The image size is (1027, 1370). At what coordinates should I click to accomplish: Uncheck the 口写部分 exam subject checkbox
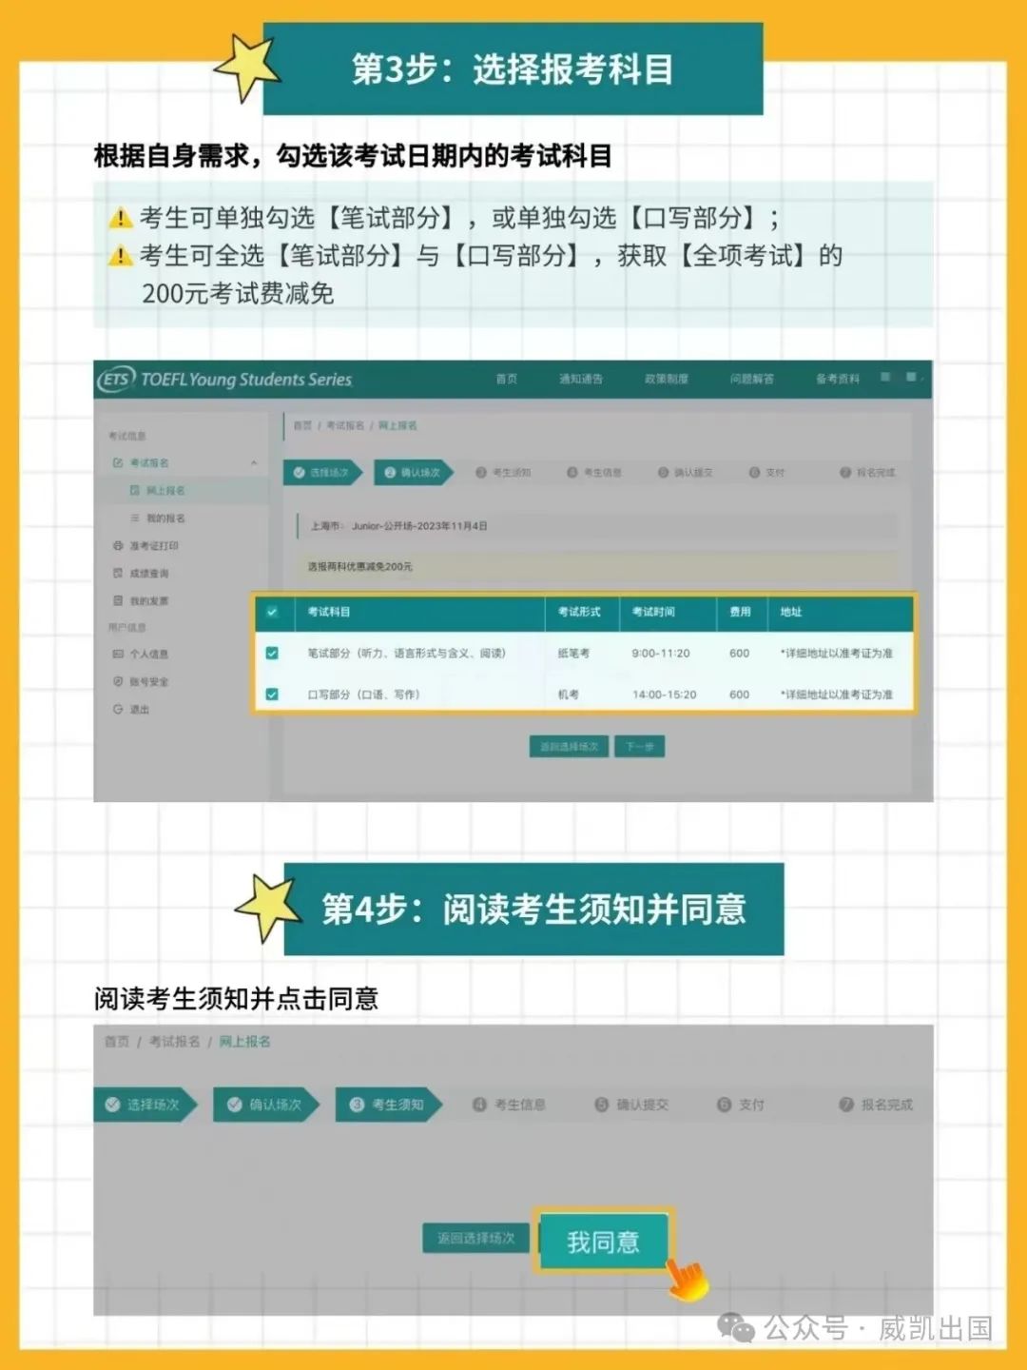272,695
